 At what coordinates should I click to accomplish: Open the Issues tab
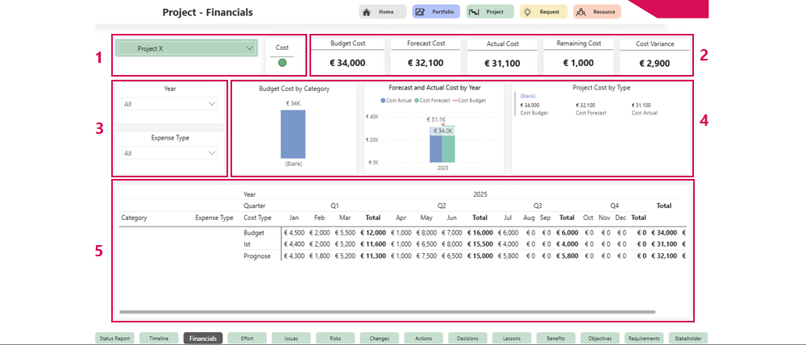(292, 339)
